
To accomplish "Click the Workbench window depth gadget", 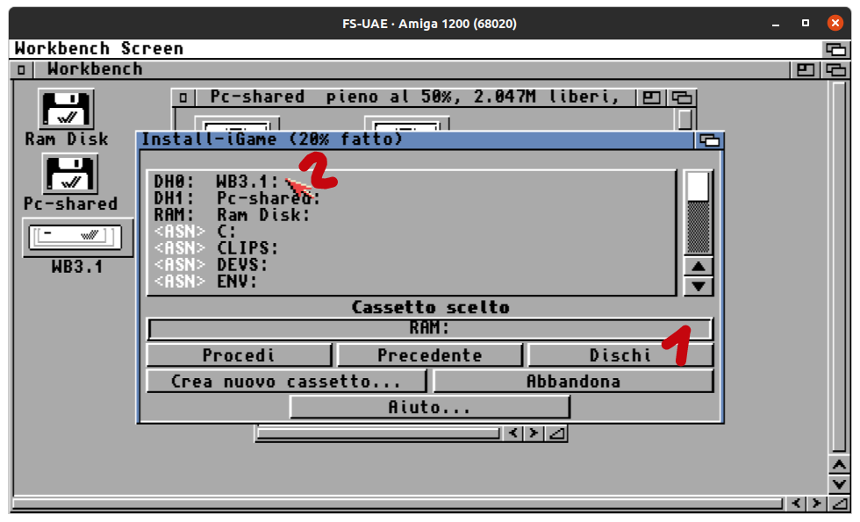I will click(x=835, y=69).
